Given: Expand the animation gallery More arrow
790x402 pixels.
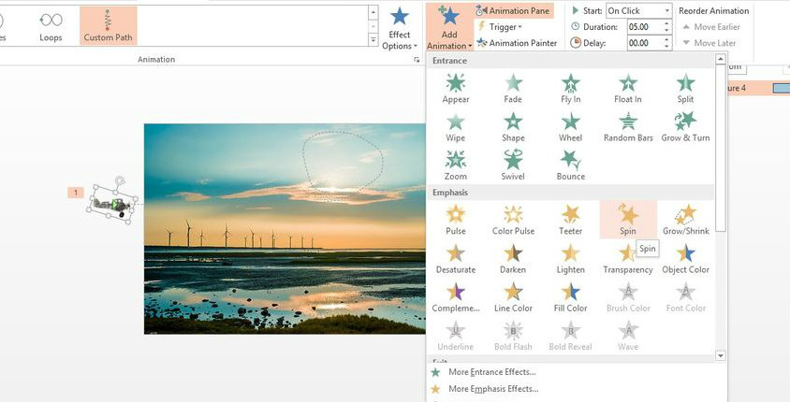Looking at the screenshot, I should click(x=373, y=39).
